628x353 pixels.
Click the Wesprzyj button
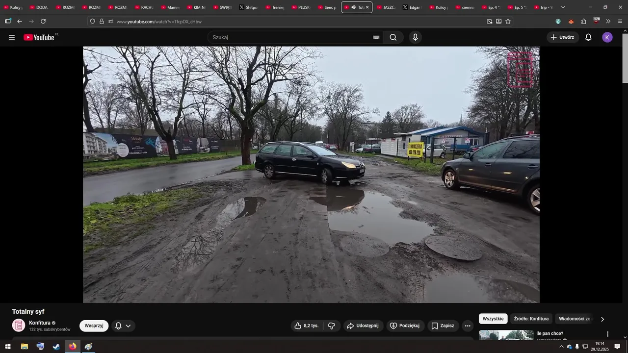tap(94, 326)
